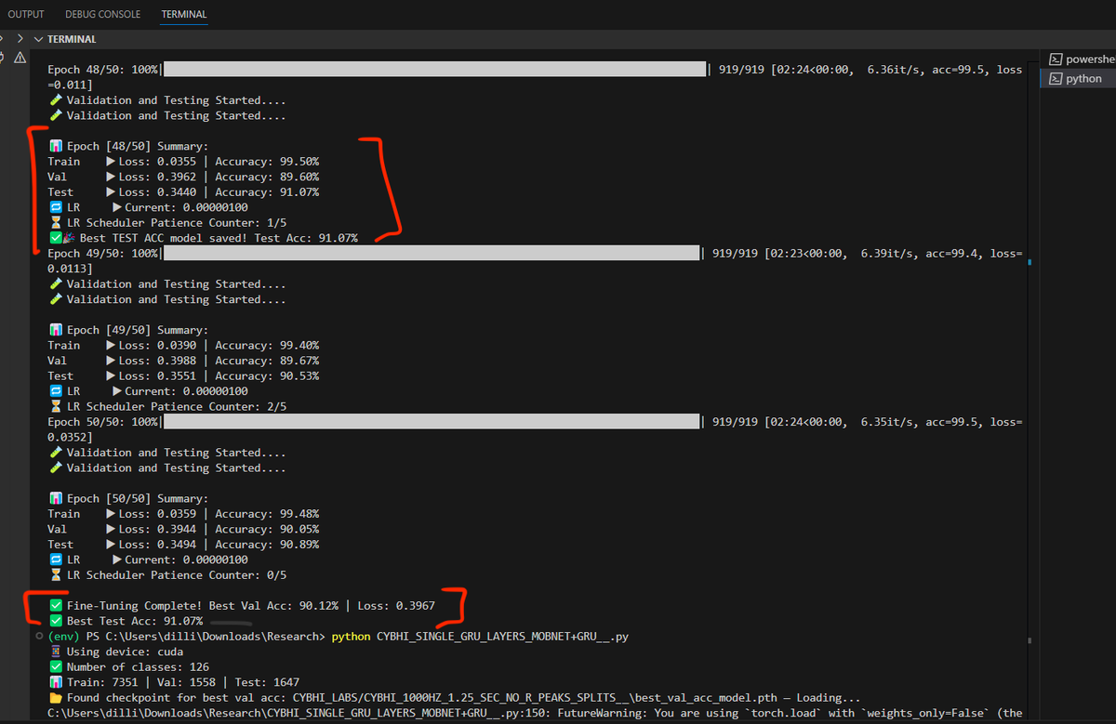Select the TERMINAL panel tab
This screenshot has height=724, width=1116.
(x=184, y=14)
